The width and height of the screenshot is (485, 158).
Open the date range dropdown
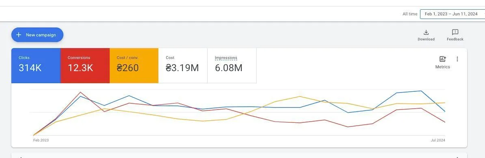(452, 14)
